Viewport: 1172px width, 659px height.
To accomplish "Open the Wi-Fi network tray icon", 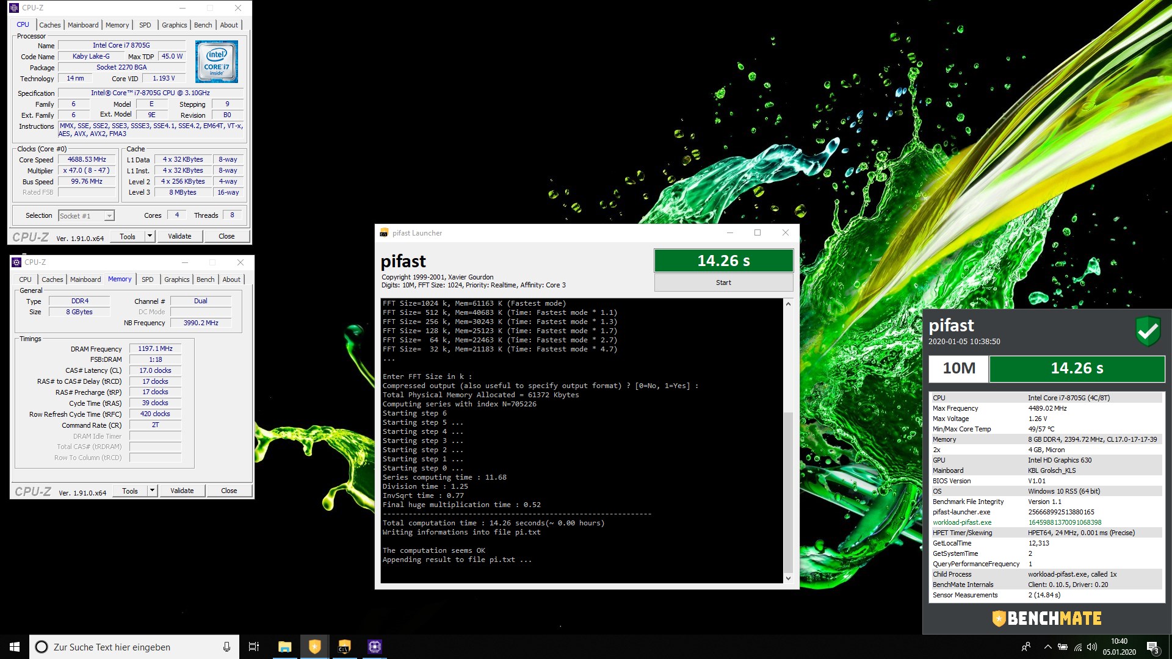I will coord(1078,647).
